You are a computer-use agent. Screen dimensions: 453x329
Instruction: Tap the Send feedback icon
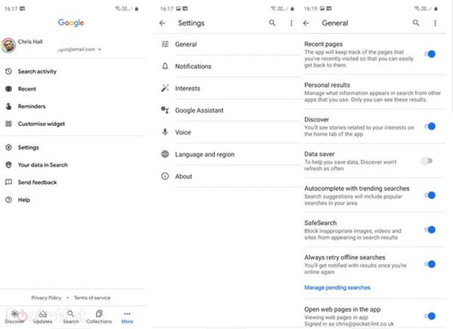tap(8, 183)
